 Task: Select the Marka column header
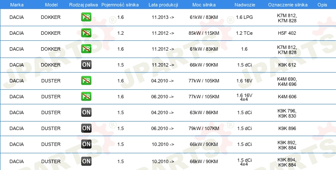click(17, 5)
